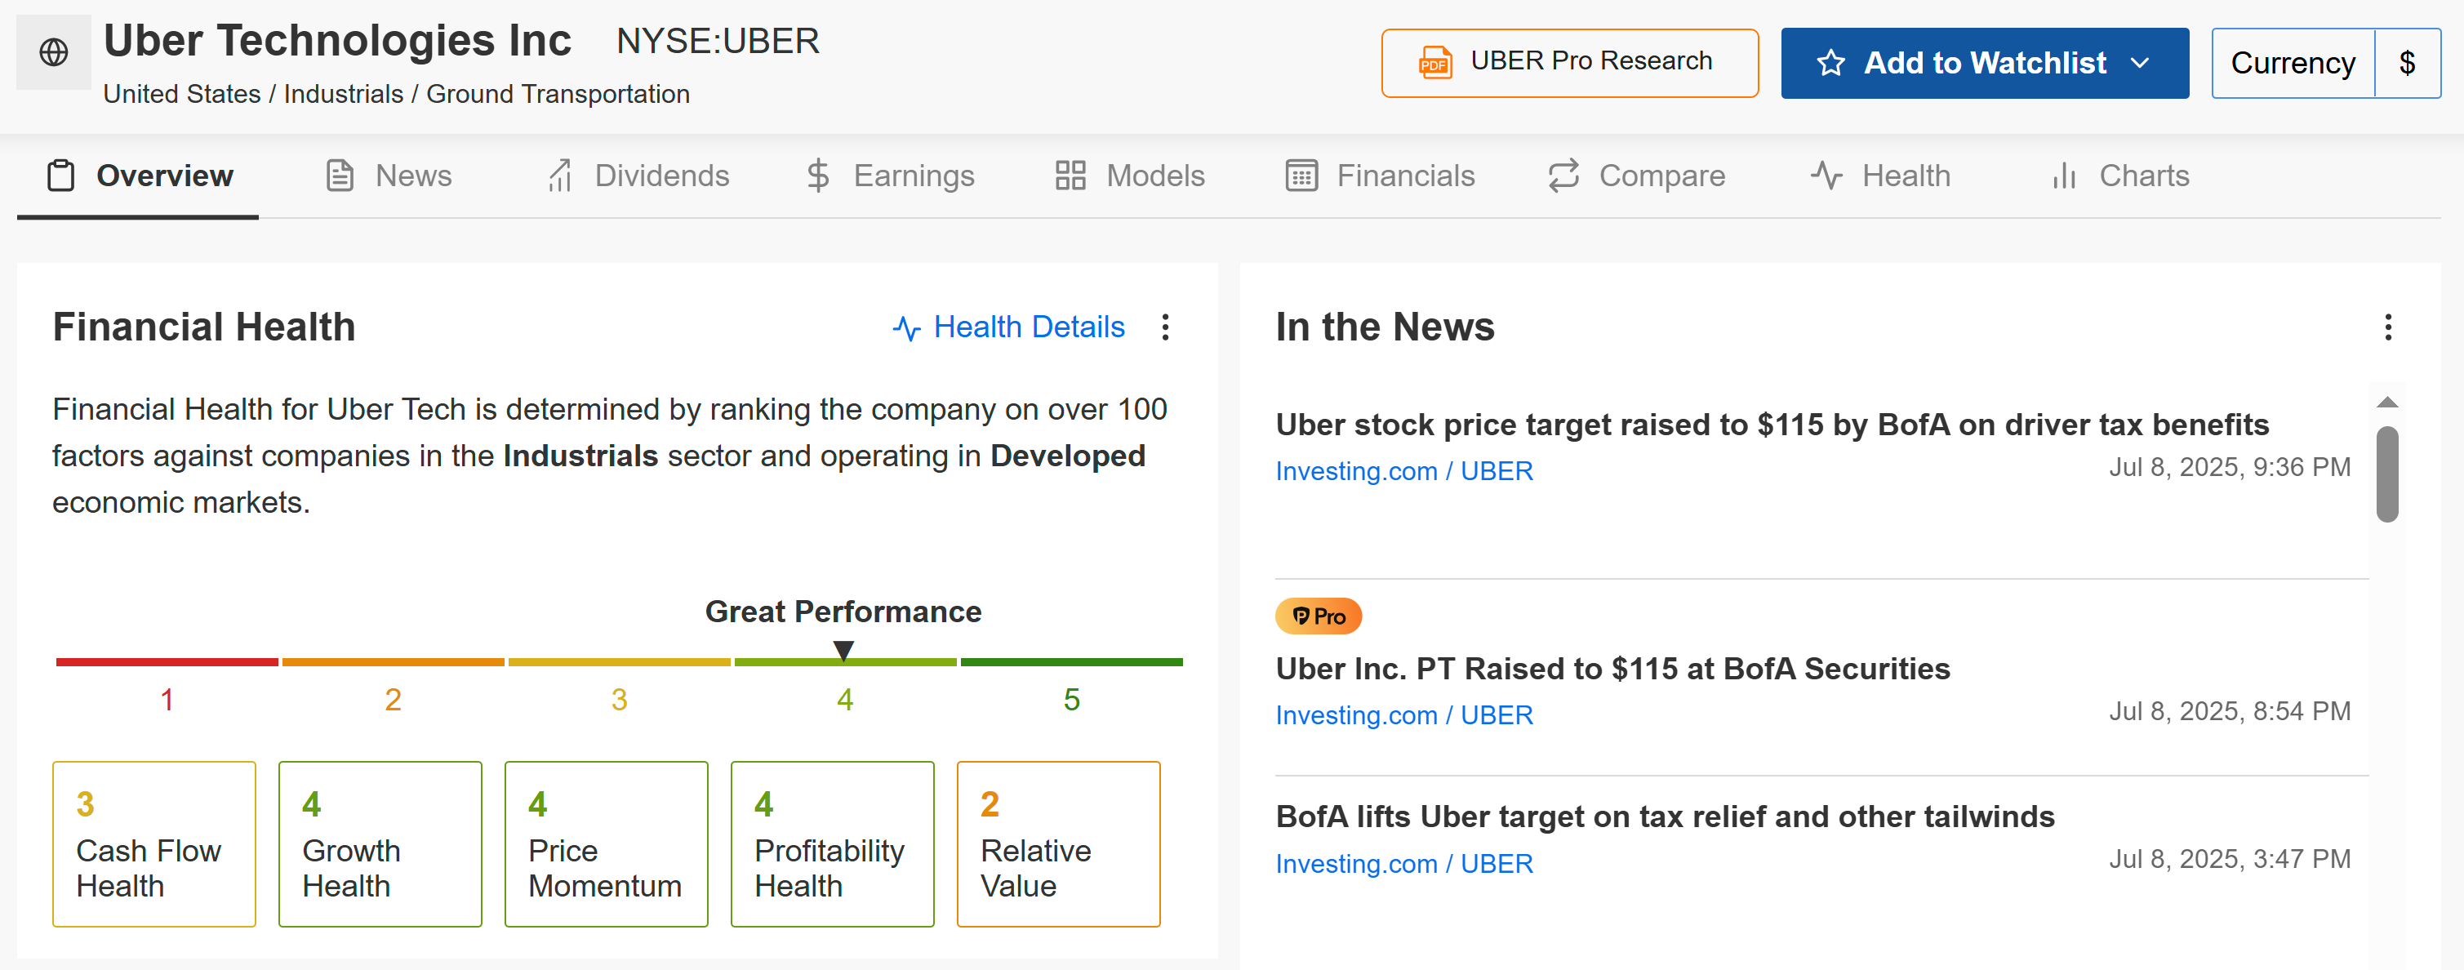This screenshot has height=970, width=2464.
Task: Switch to the News tab
Action: point(389,176)
